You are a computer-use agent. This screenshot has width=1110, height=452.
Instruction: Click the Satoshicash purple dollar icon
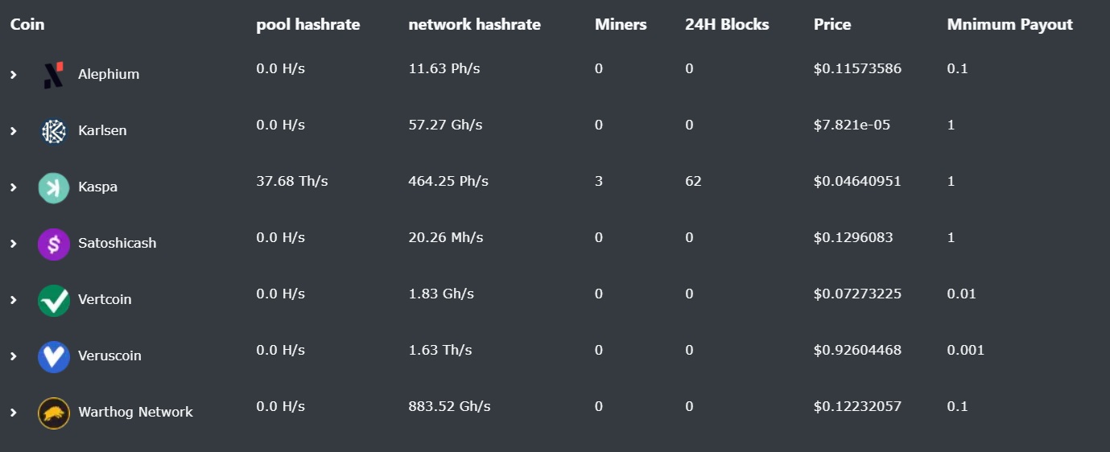(x=53, y=244)
